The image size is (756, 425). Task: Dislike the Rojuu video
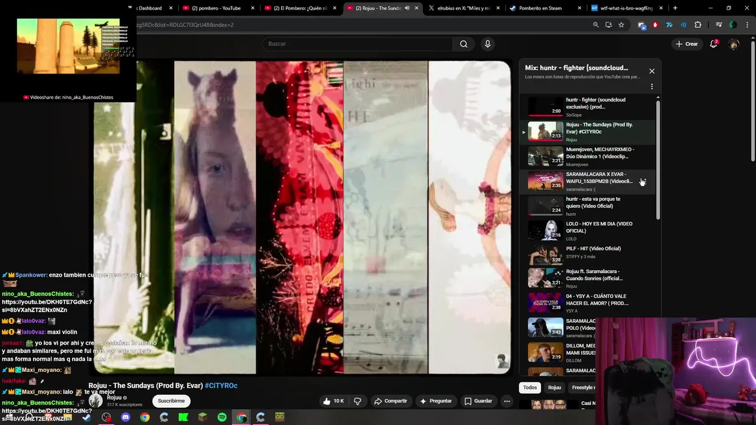point(357,401)
